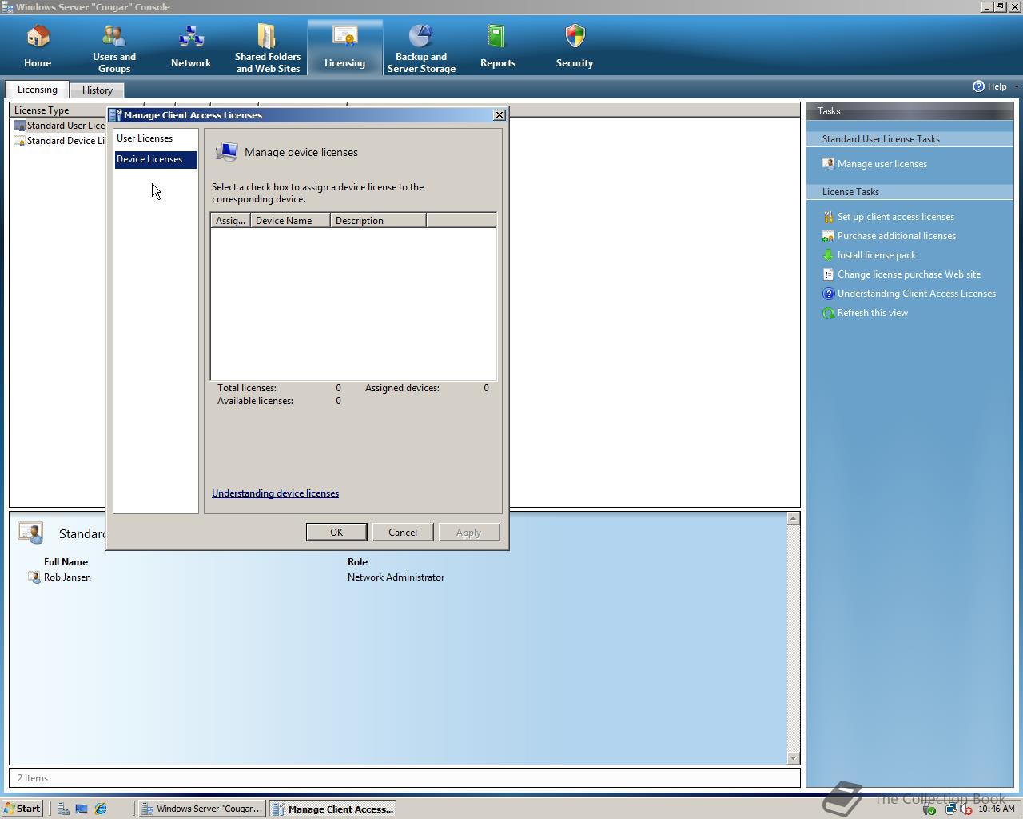Image resolution: width=1023 pixels, height=819 pixels.
Task: Sort by Description column header
Action: [378, 221]
